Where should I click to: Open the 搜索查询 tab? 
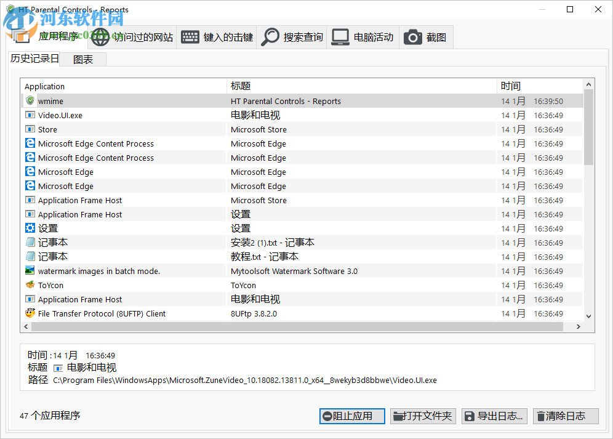coord(291,37)
